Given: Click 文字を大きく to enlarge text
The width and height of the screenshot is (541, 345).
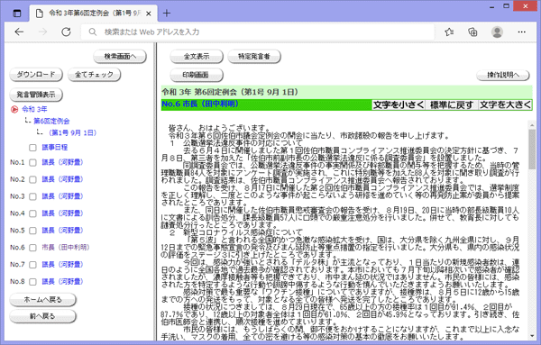Looking at the screenshot, I should point(505,104).
